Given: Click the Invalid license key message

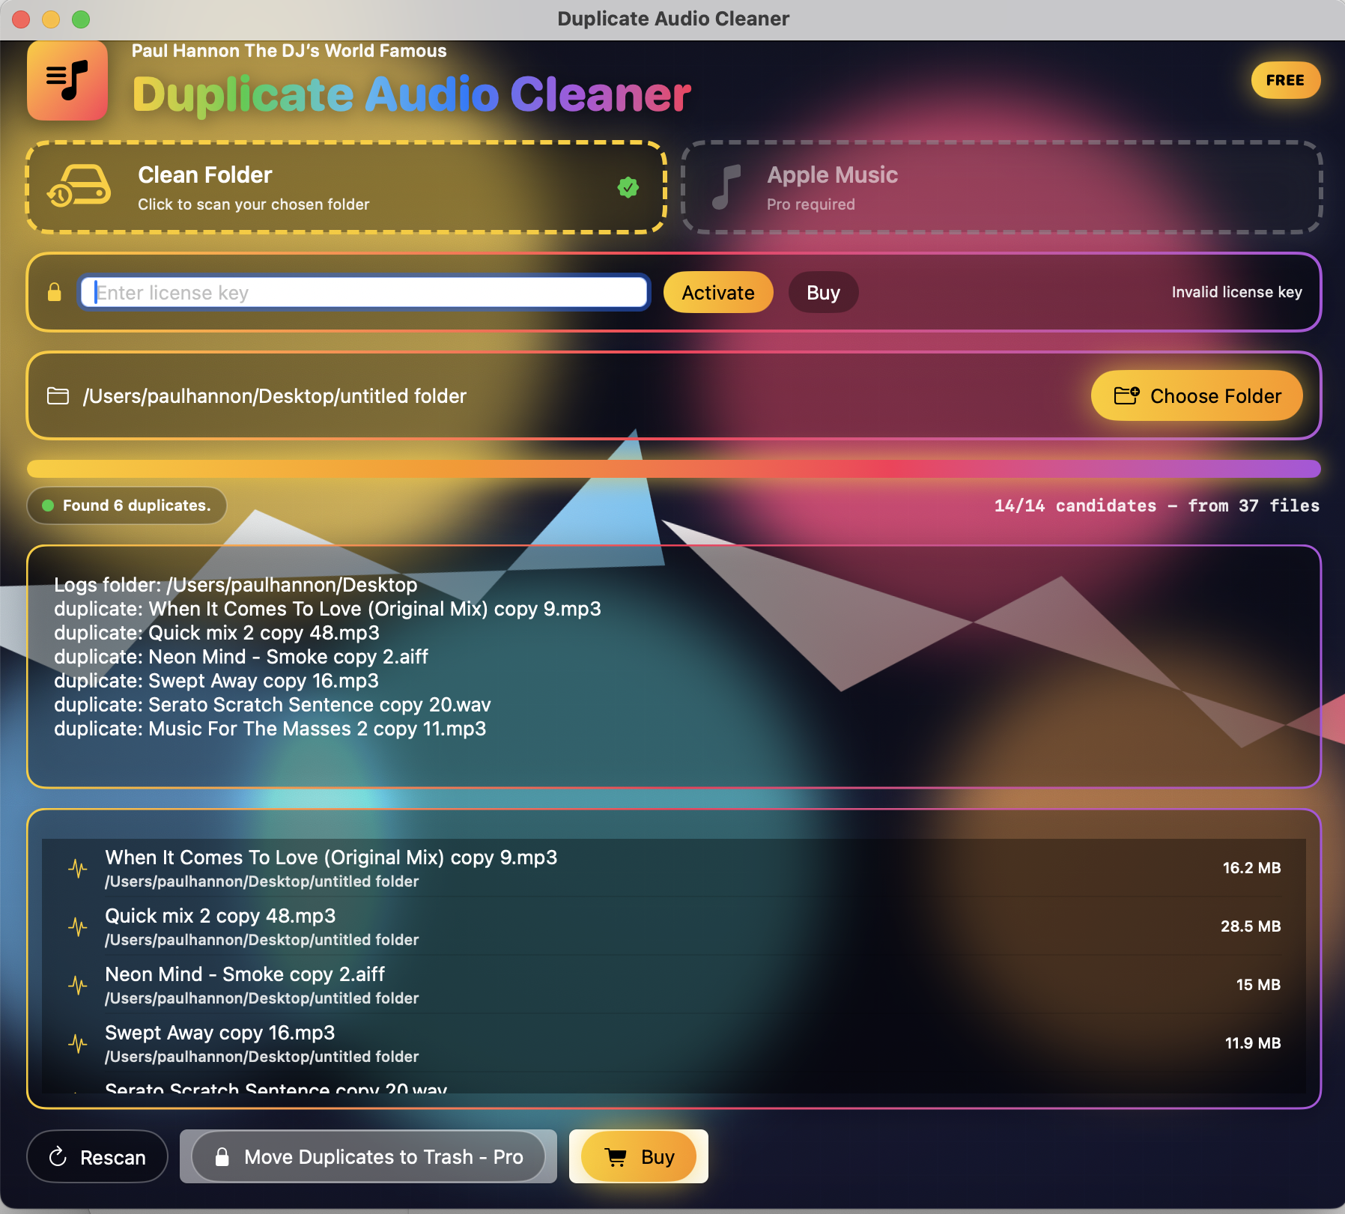Looking at the screenshot, I should pyautogui.click(x=1236, y=292).
